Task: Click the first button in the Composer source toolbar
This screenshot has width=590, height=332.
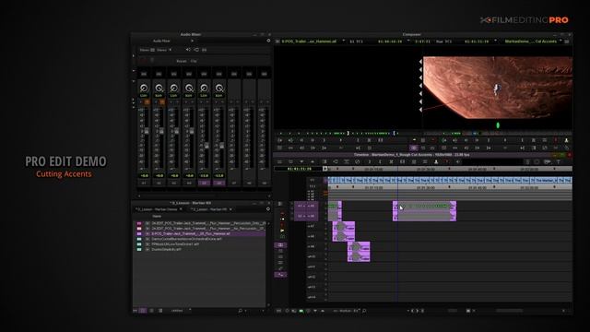Action: (x=279, y=140)
